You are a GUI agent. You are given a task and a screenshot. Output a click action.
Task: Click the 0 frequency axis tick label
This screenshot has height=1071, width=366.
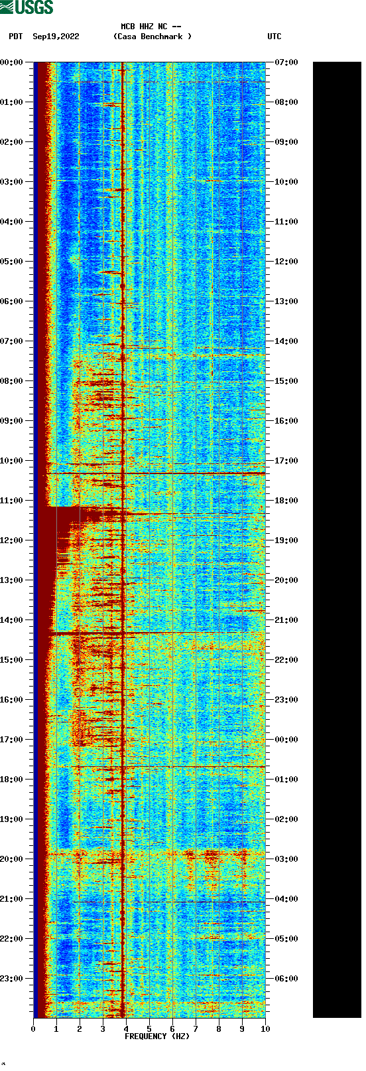(x=33, y=1029)
